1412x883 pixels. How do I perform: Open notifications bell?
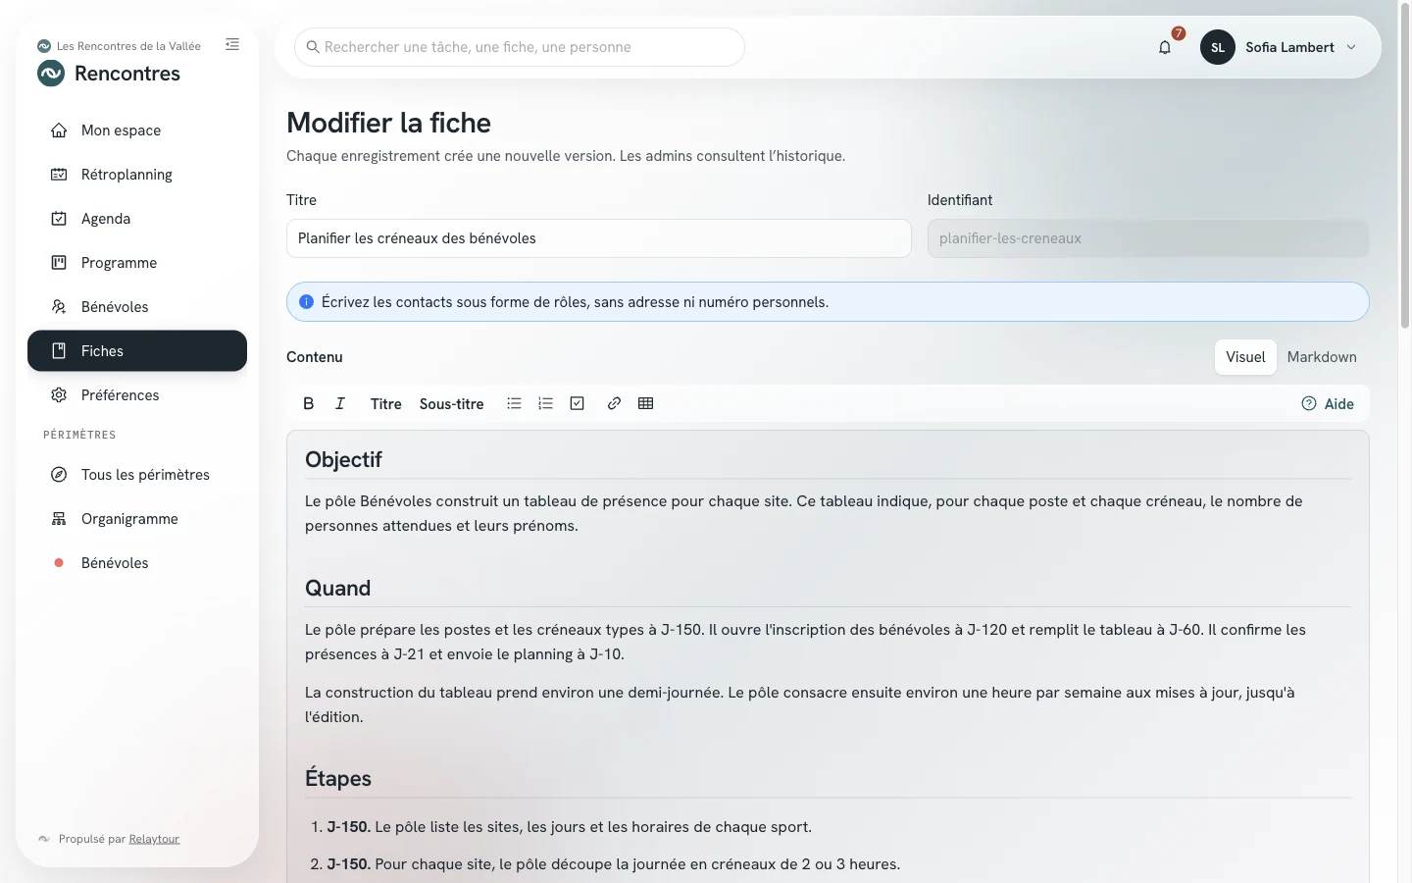1165,47
